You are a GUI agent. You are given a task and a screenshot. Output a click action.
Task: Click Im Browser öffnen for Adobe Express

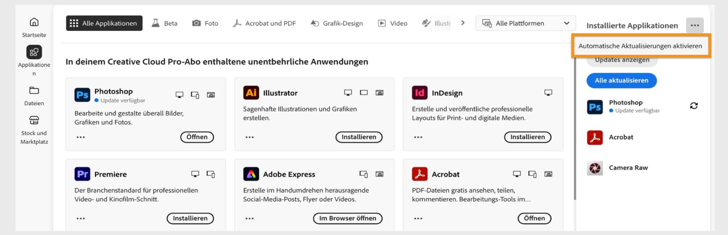[x=348, y=218]
